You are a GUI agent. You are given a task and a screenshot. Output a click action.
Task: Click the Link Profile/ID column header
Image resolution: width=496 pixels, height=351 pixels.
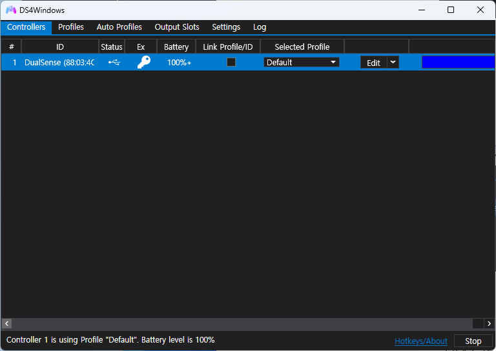[x=228, y=47]
